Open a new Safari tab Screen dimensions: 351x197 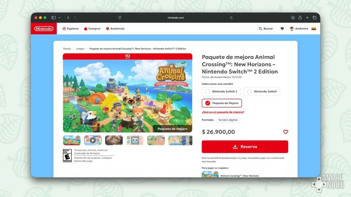[307, 18]
